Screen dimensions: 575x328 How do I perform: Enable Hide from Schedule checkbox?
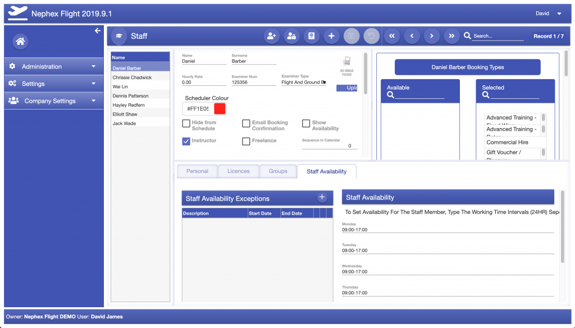186,123
